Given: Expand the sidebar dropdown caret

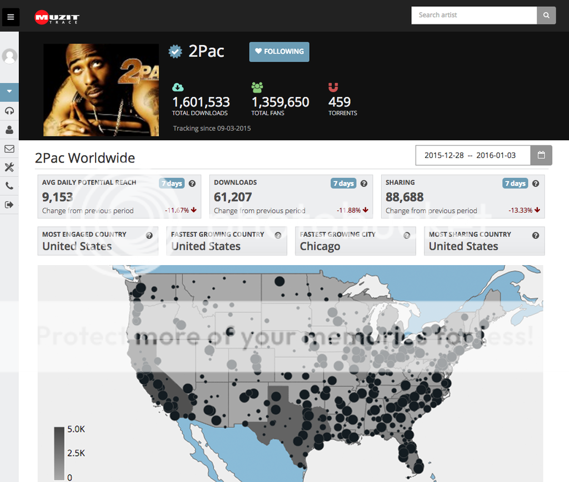Looking at the screenshot, I should [9, 92].
